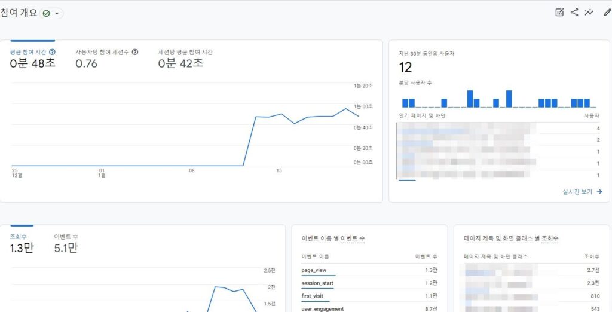Click the 분당 사용자 수 label

(x=415, y=83)
